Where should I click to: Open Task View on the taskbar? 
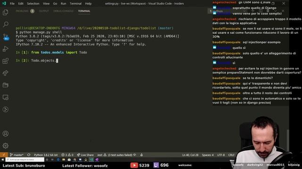[52, 160]
